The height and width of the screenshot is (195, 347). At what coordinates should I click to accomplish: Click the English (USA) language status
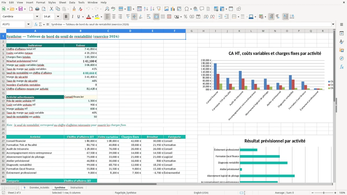[201, 193]
